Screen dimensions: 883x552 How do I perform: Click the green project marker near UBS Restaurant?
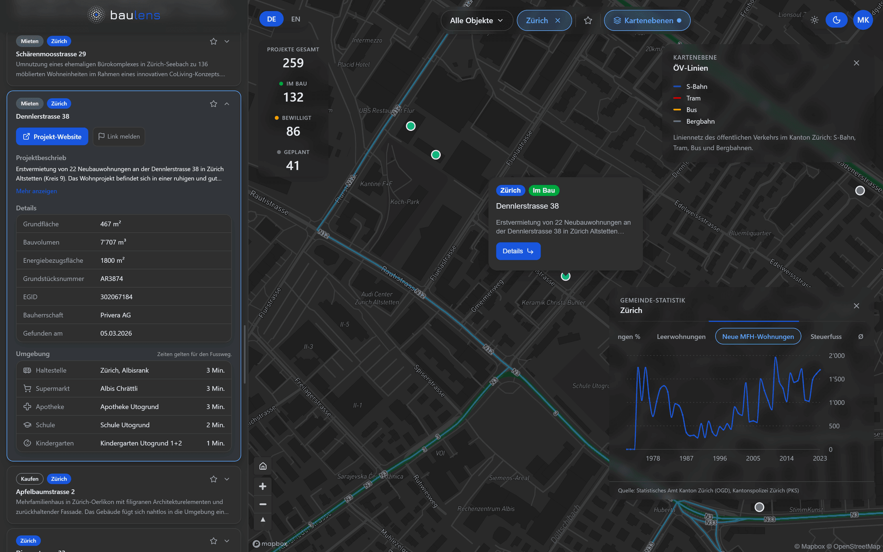411,126
